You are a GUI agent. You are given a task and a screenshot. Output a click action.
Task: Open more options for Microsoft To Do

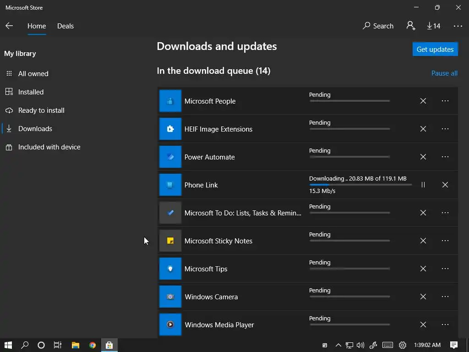tap(445, 213)
